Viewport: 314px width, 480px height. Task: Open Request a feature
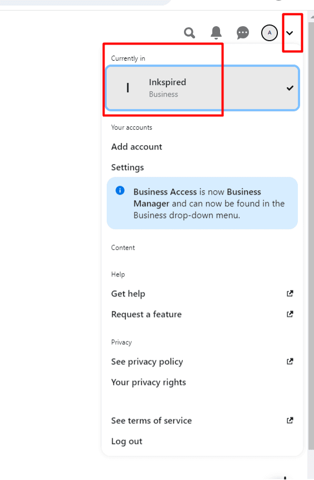tap(146, 314)
